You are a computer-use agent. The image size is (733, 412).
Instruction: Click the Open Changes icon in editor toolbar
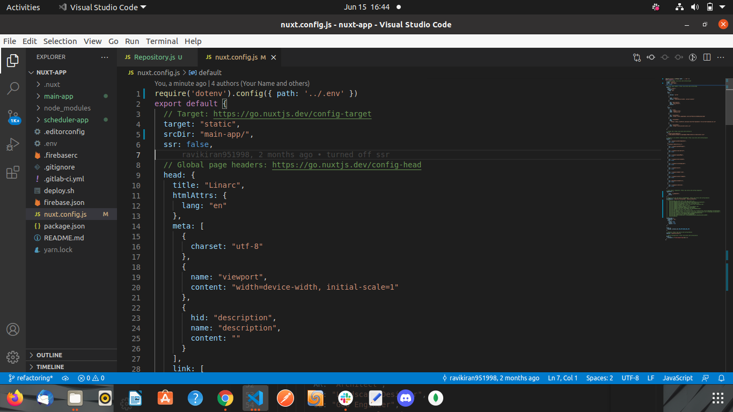tap(637, 57)
